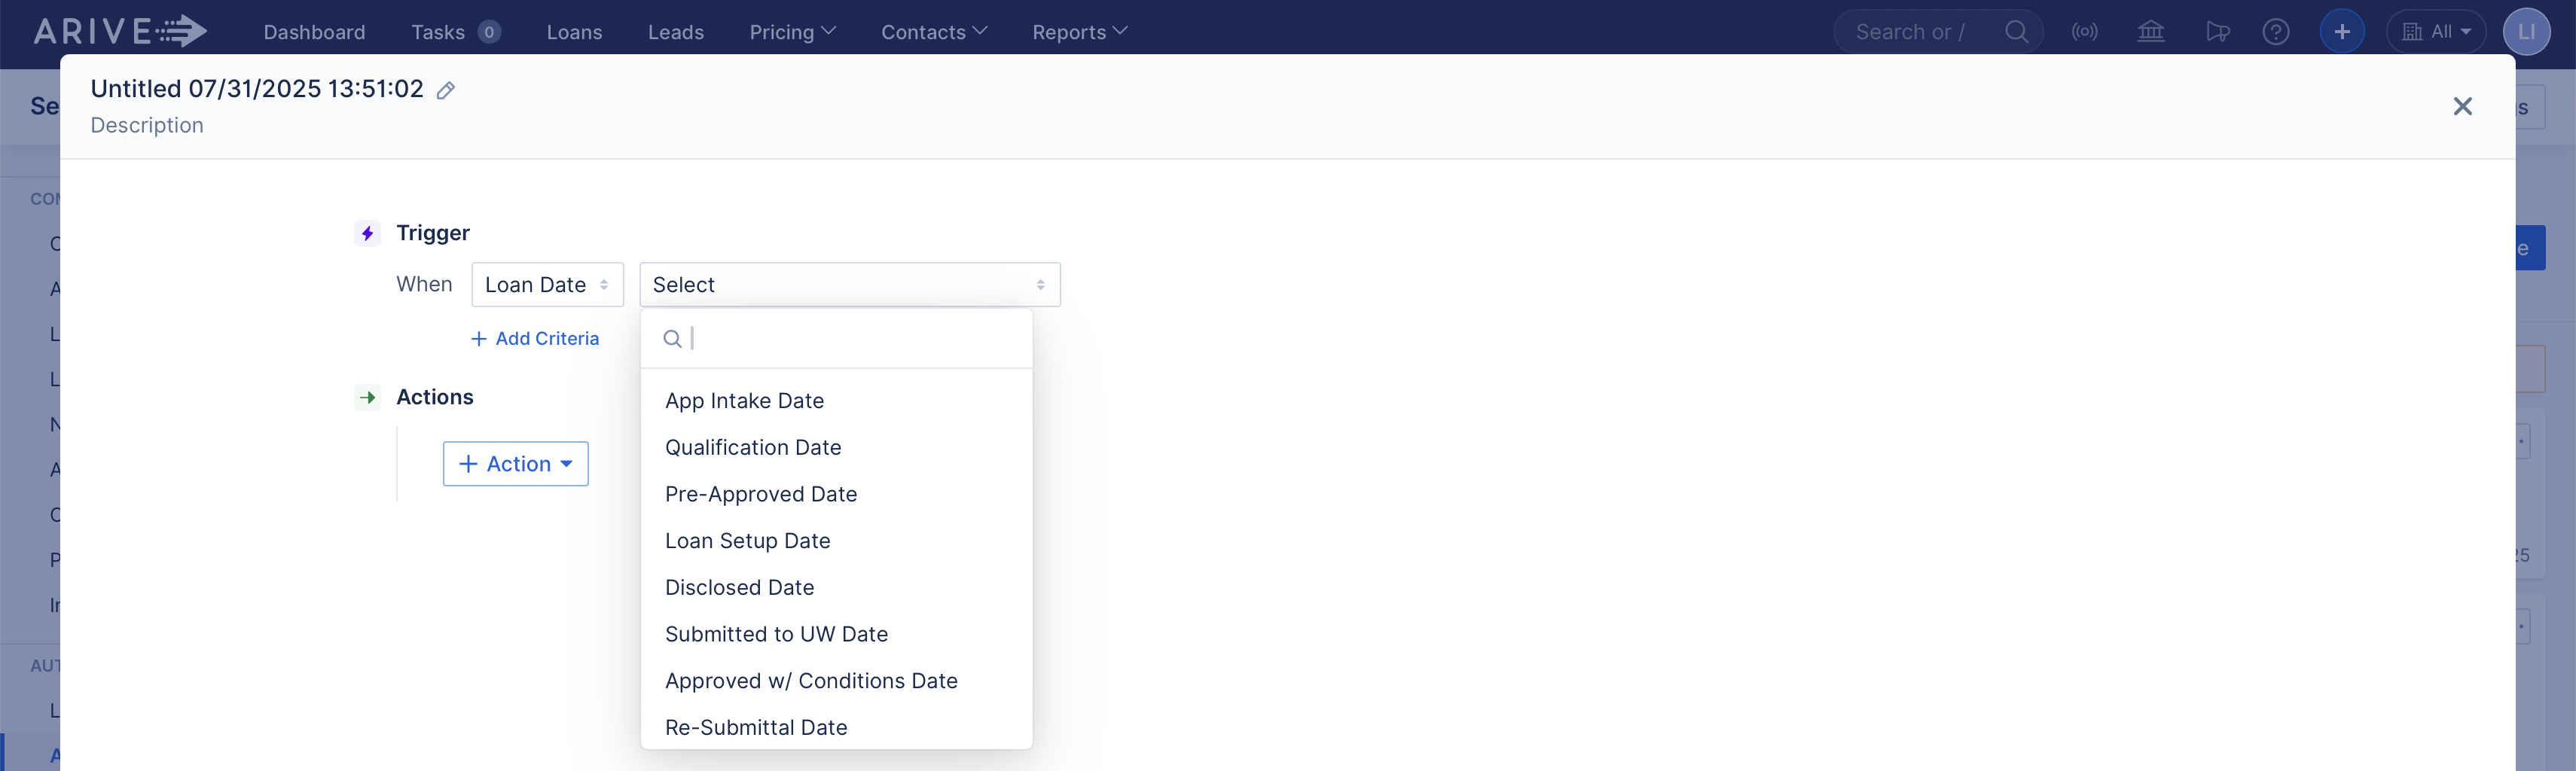The width and height of the screenshot is (2576, 771).
Task: Click the blue plus create icon
Action: [x=2341, y=31]
